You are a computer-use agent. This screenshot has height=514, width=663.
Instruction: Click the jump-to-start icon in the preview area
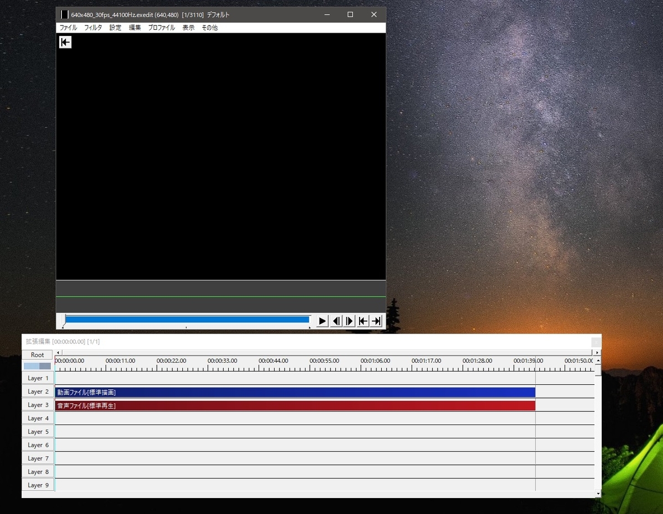click(x=65, y=42)
